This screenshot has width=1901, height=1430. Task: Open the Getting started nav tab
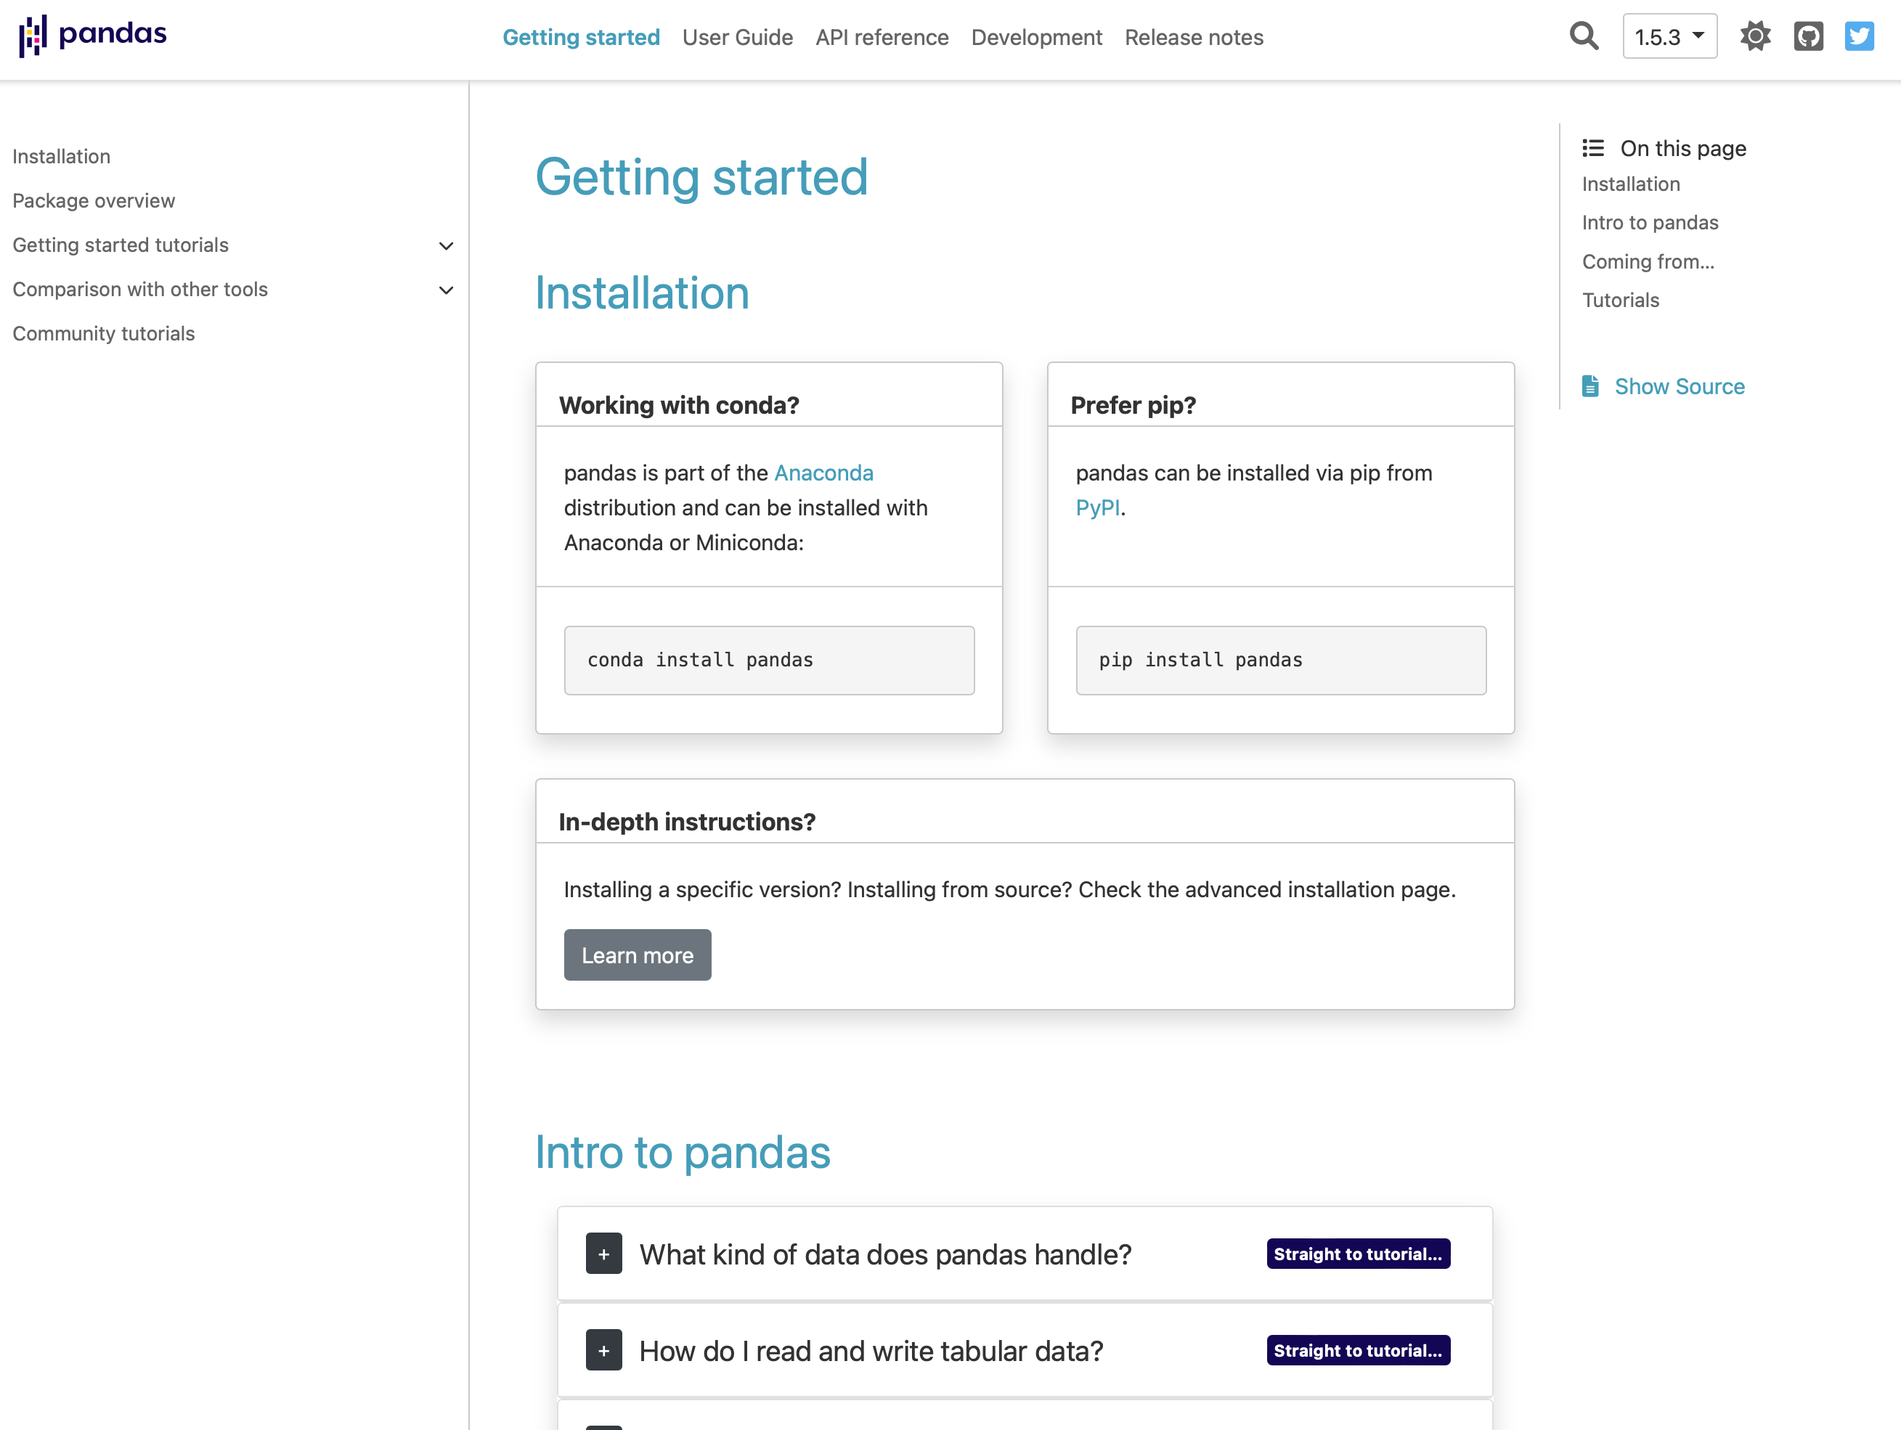(581, 37)
